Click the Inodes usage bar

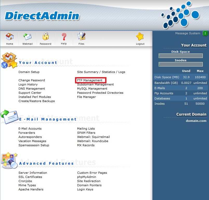point(181,64)
